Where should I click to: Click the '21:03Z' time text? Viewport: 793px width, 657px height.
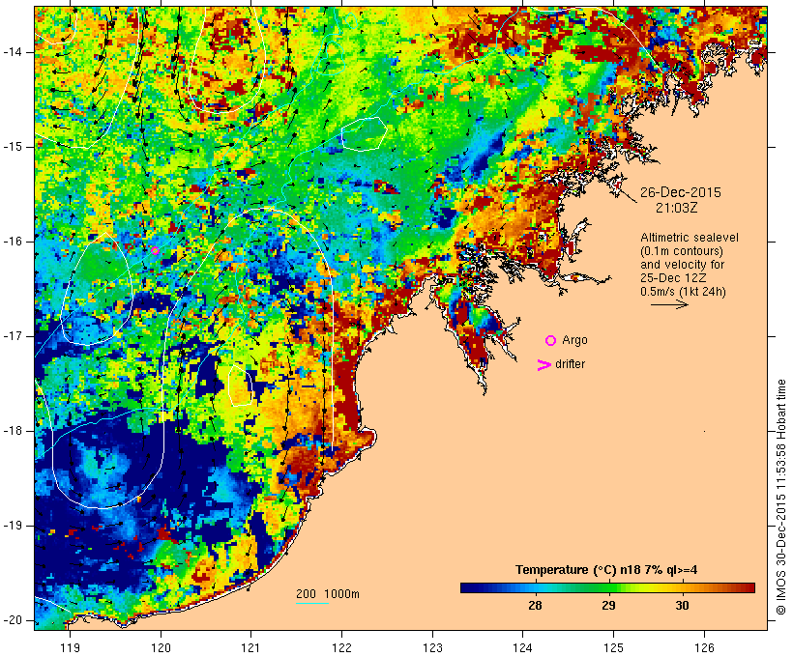pos(677,208)
